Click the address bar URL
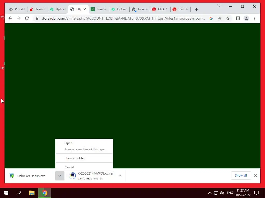The image size is (265, 198). click(123, 18)
